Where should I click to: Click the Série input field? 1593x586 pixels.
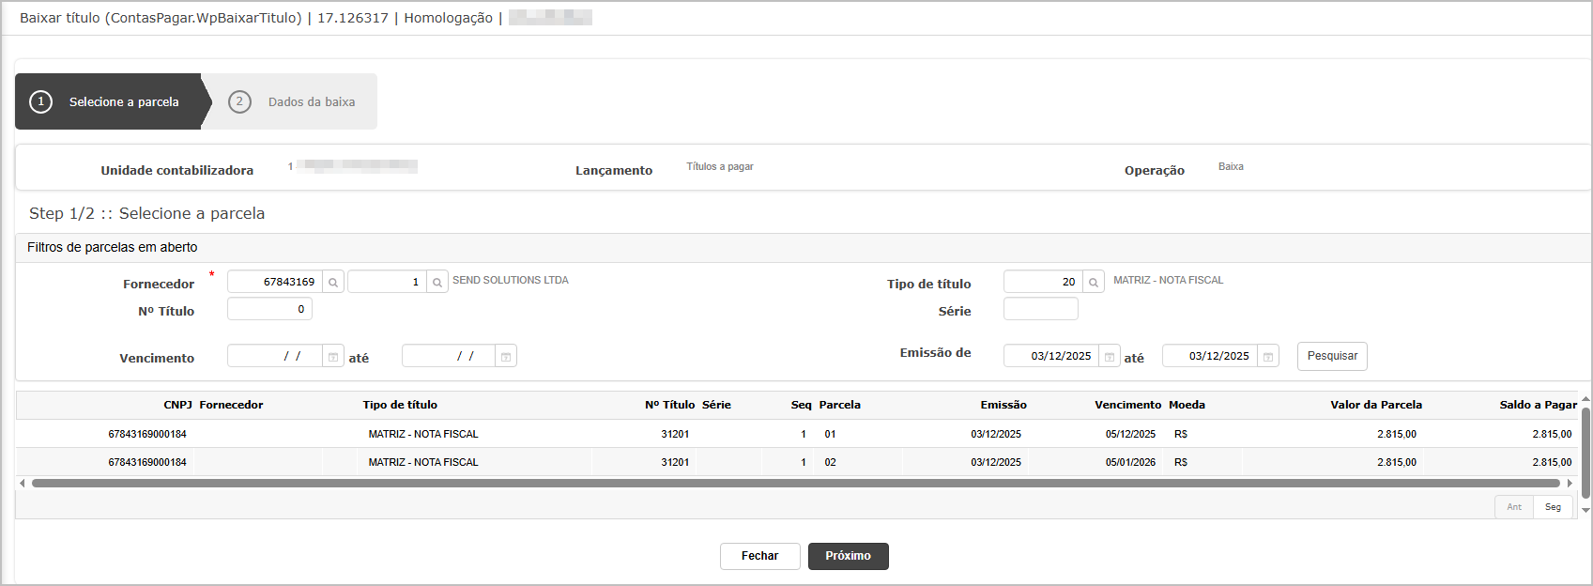coord(1040,309)
